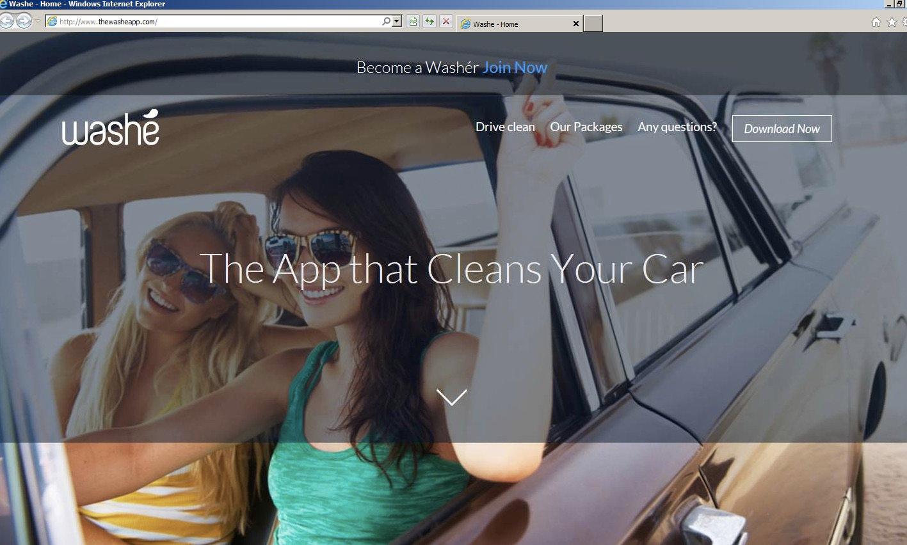Image resolution: width=907 pixels, height=545 pixels.
Task: Close the Washe - Home tab
Action: tap(576, 24)
